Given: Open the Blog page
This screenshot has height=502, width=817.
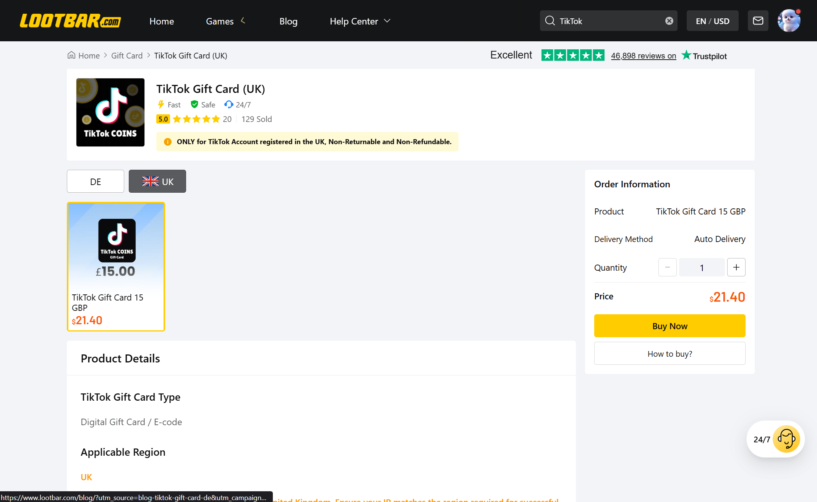Looking at the screenshot, I should 289,21.
